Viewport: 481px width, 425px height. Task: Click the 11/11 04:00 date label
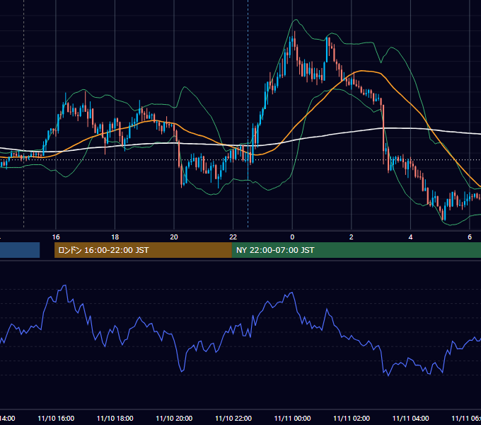[411, 418]
